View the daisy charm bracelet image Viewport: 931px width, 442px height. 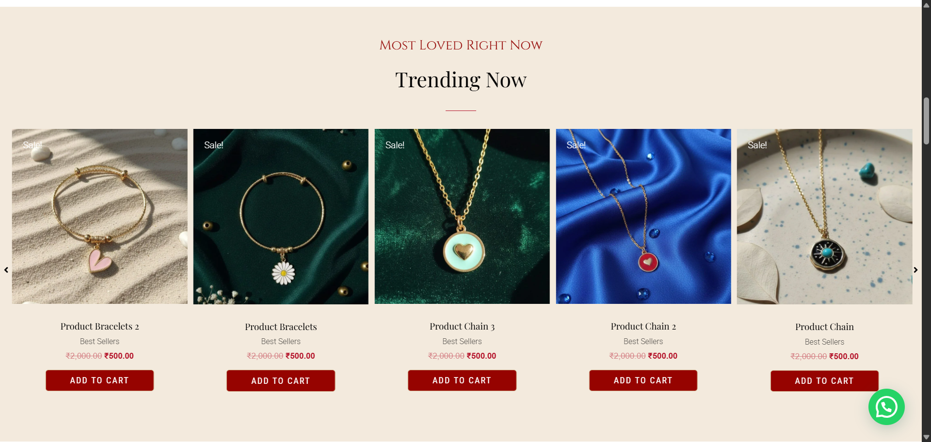(281, 217)
